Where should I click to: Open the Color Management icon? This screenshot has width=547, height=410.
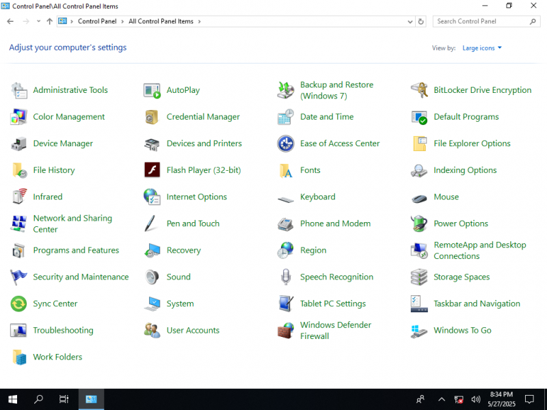(19, 117)
